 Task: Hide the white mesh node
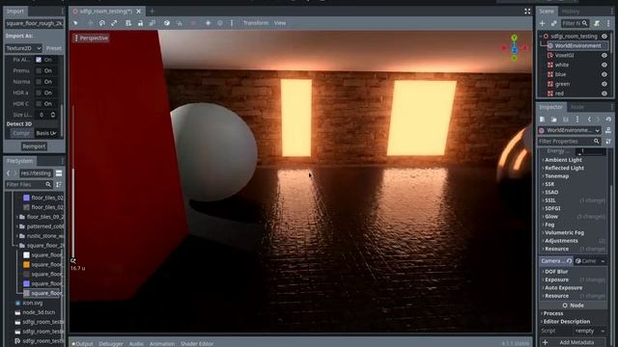[604, 65]
